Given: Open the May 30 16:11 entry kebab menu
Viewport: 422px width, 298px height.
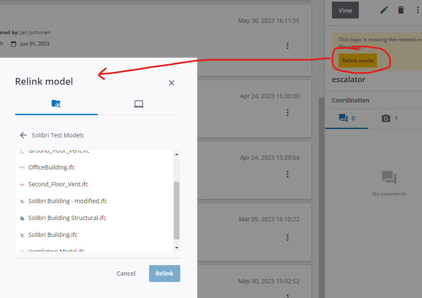Looking at the screenshot, I should tap(288, 46).
